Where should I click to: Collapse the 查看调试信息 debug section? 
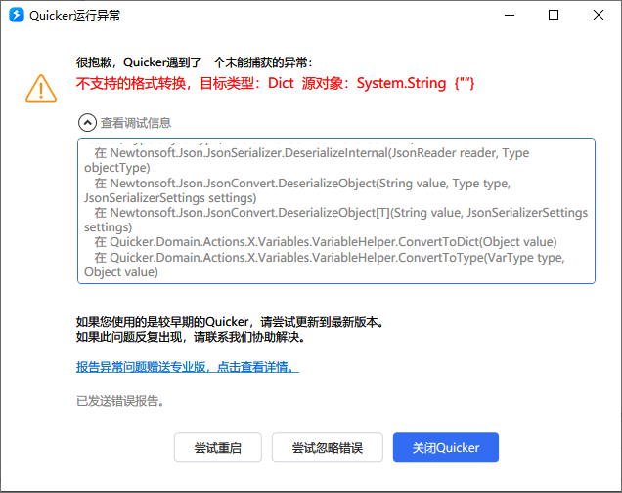click(87, 123)
